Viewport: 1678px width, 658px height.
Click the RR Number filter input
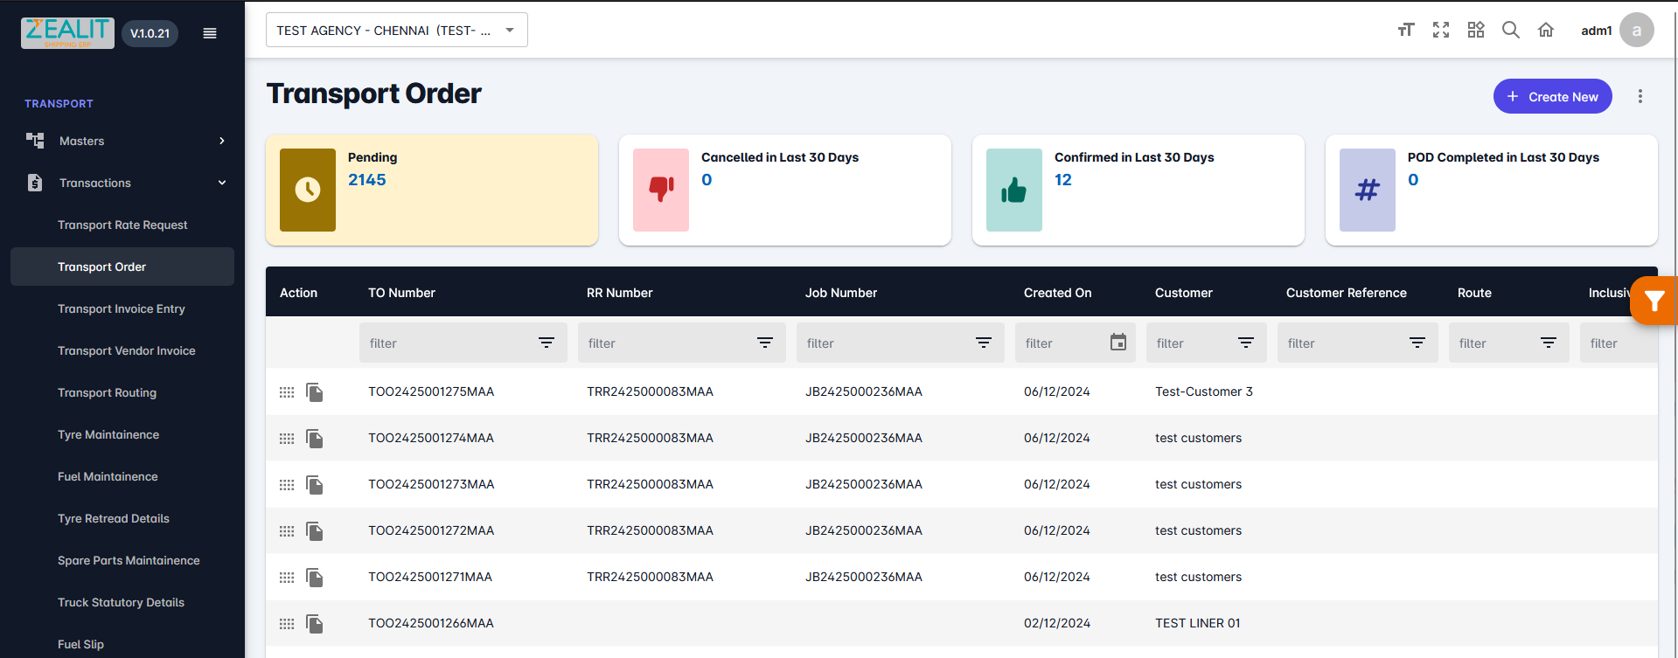665,343
